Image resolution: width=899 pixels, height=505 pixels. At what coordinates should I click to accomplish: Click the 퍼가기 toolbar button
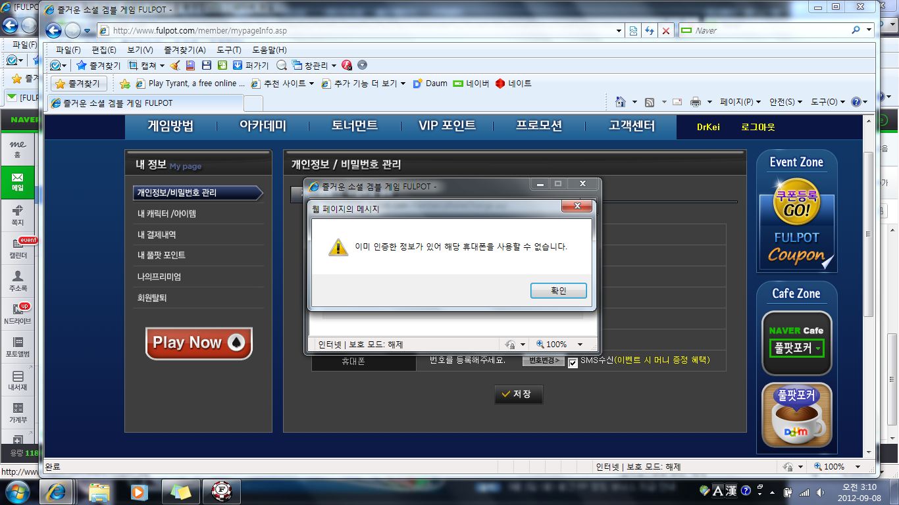(x=251, y=66)
